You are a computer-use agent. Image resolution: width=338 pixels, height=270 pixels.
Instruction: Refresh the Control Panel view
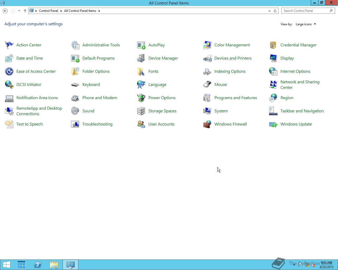(x=275, y=11)
